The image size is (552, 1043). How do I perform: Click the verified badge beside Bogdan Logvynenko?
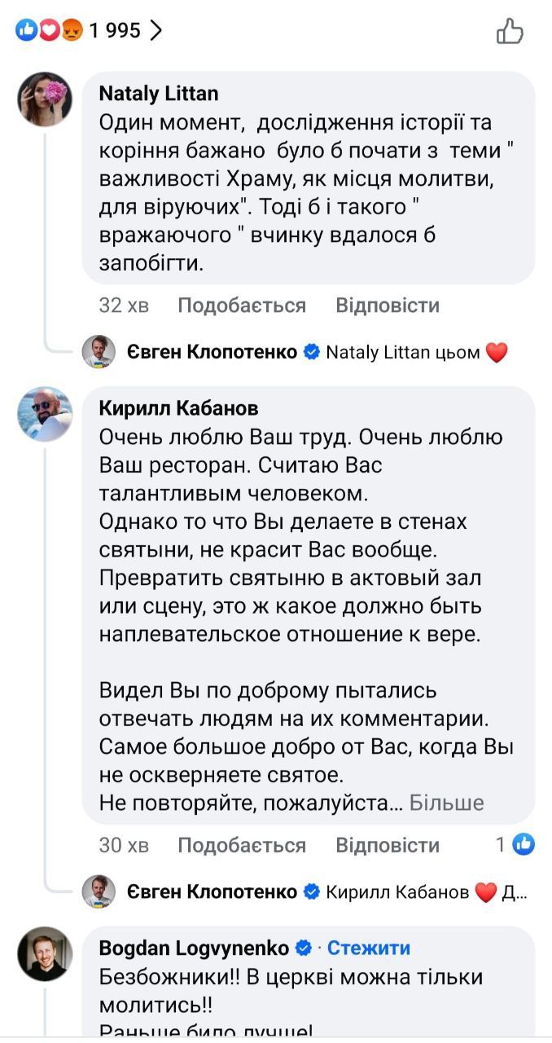[x=304, y=948]
